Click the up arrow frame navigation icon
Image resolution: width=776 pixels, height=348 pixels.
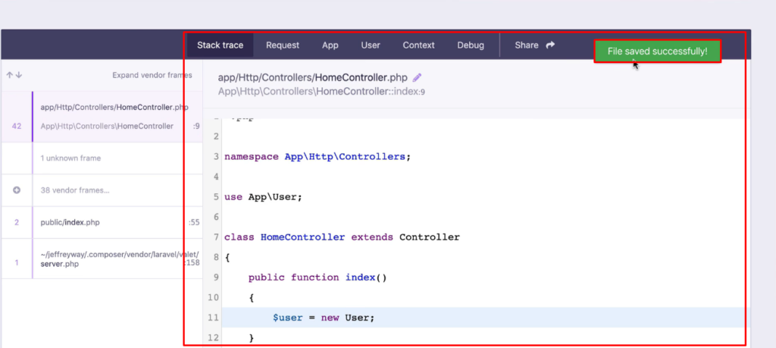click(9, 75)
